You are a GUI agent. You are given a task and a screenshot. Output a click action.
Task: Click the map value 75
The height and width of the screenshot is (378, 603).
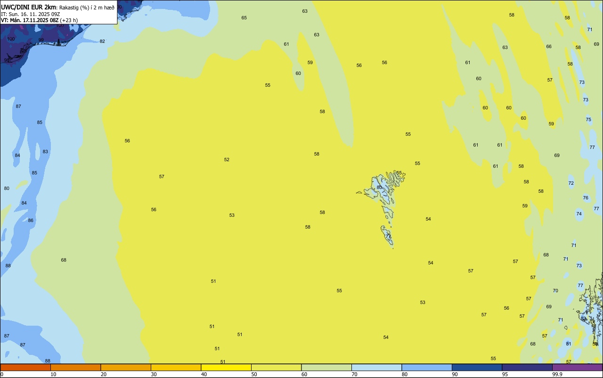tap(588, 120)
